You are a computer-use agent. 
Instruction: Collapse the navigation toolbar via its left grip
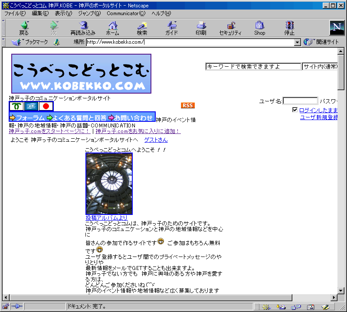point(3,28)
